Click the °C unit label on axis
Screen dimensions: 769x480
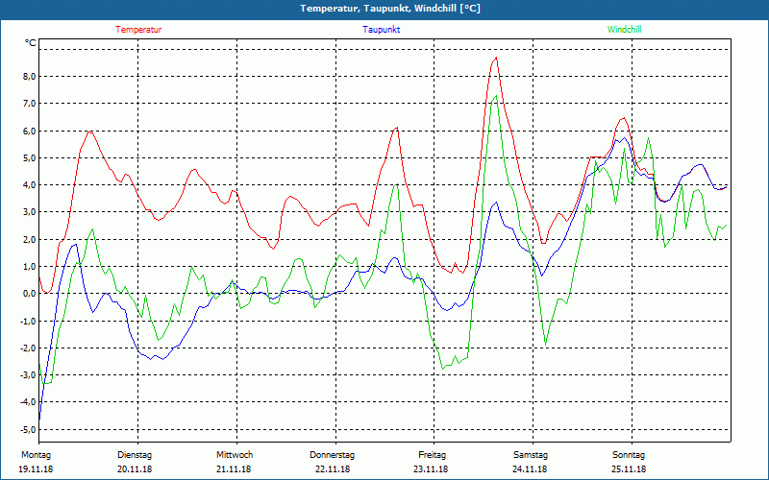tap(31, 43)
